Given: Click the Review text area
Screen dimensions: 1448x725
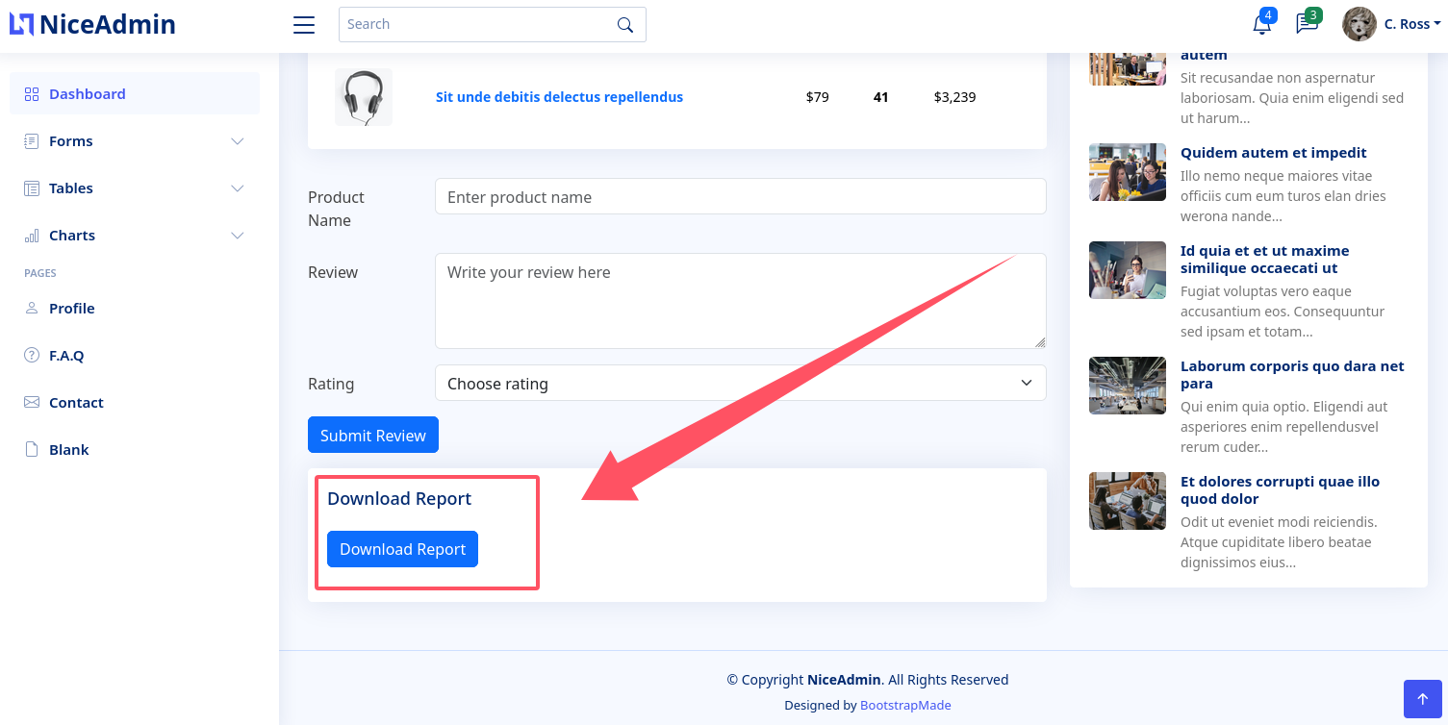Looking at the screenshot, I should tap(740, 301).
